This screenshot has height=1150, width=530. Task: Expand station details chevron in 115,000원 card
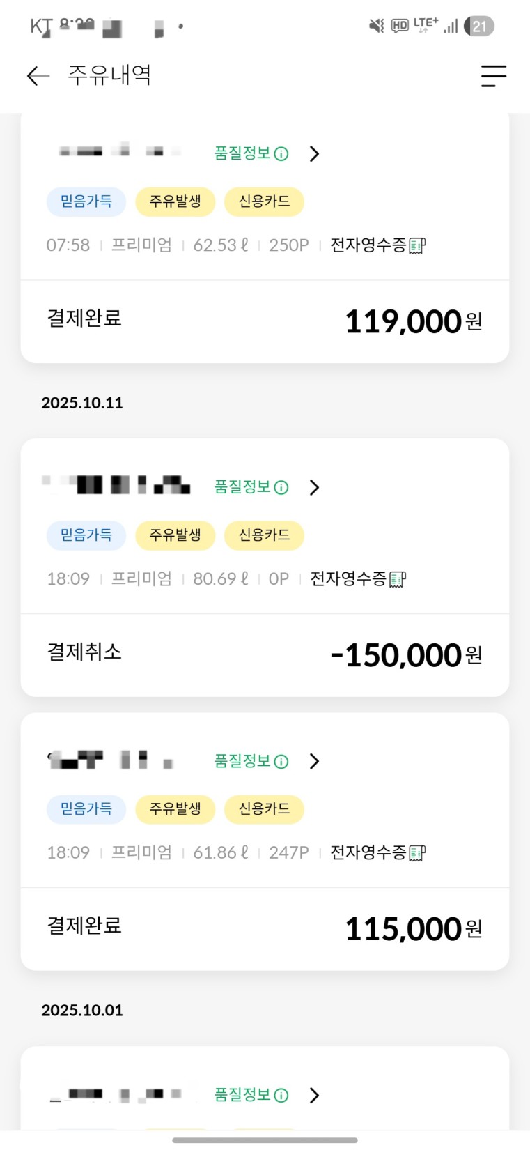pos(314,762)
